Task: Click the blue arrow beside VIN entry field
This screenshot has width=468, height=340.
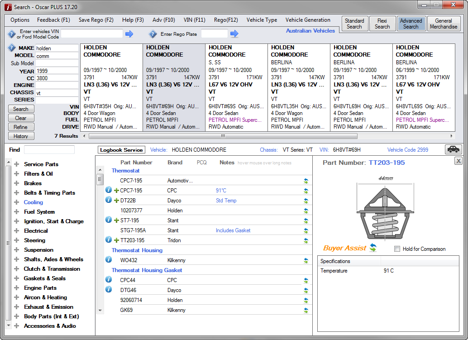Action: tap(129, 34)
